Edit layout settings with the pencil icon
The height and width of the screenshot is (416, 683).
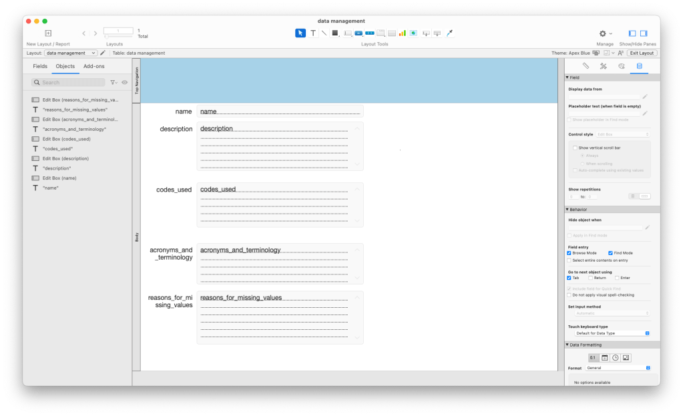click(103, 53)
